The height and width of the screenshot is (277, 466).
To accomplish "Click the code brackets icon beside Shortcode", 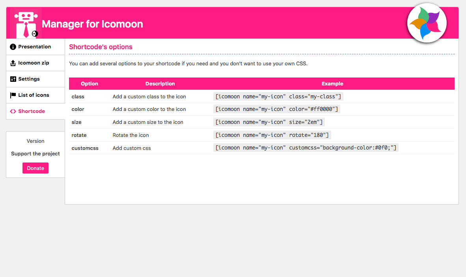I will [13, 111].
